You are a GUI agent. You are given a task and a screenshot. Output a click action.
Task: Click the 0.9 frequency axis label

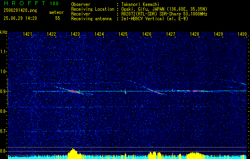pyautogui.click(x=4, y=91)
